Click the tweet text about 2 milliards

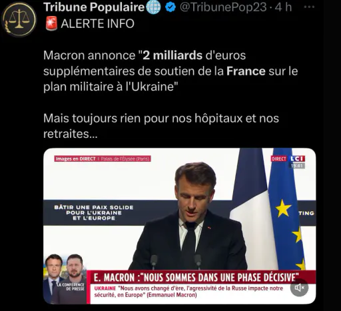click(170, 71)
